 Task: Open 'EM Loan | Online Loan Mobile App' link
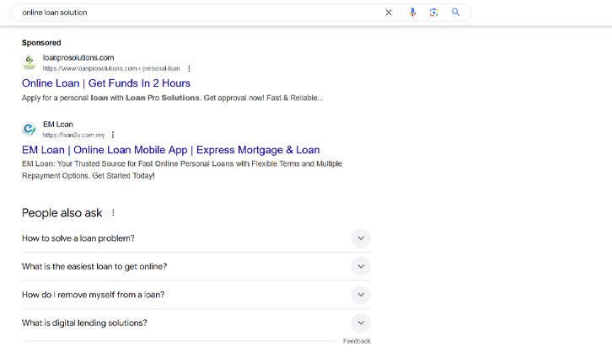pos(170,150)
